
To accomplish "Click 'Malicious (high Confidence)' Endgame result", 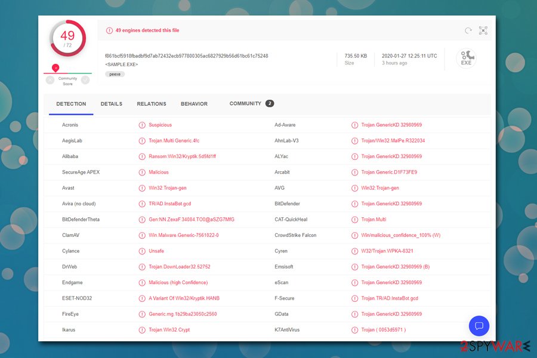I will click(x=178, y=282).
